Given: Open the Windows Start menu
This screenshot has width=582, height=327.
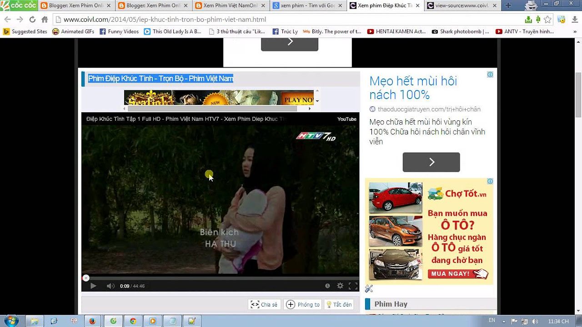Looking at the screenshot, I should [x=11, y=321].
